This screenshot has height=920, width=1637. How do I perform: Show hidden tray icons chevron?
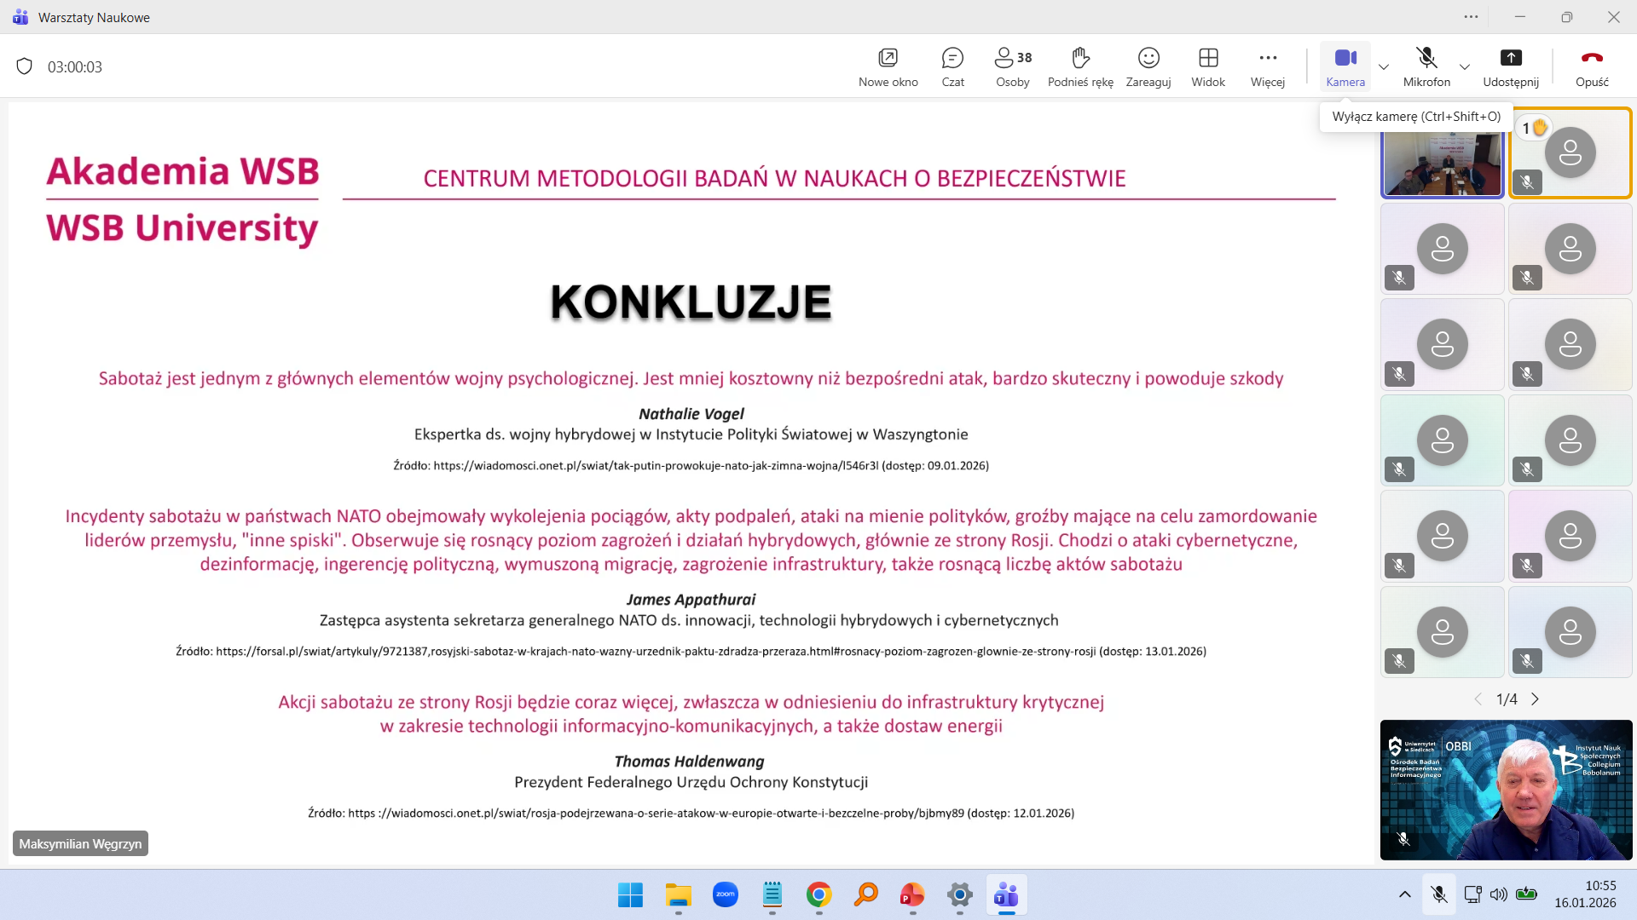(x=1404, y=894)
